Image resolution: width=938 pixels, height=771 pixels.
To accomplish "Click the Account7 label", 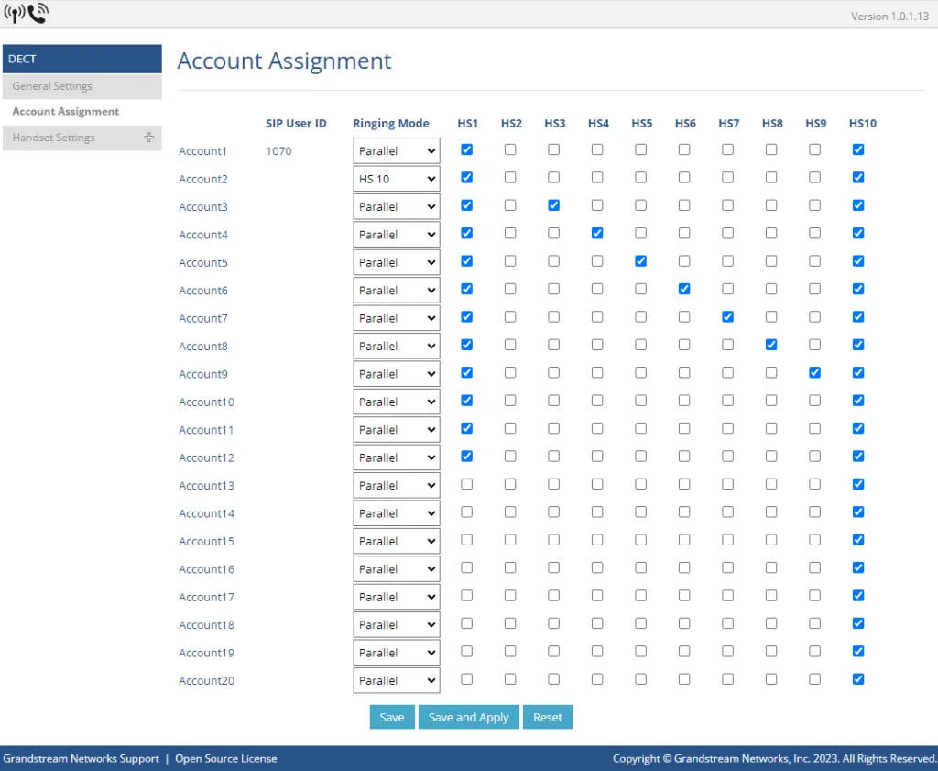I will pos(202,318).
